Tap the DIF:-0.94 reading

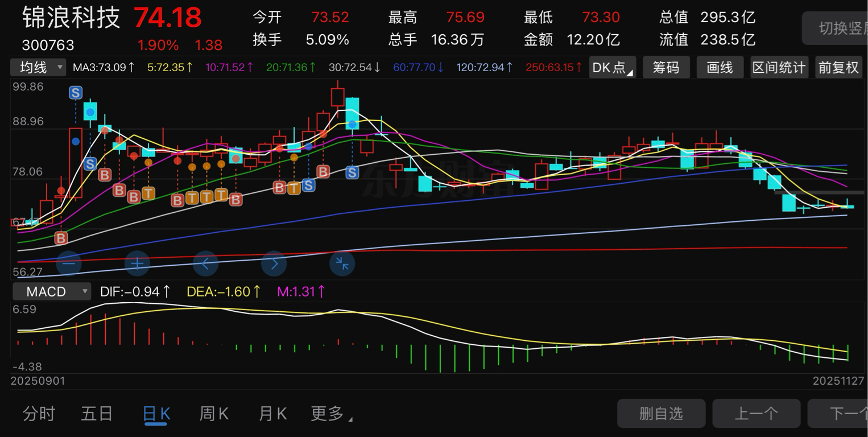pyautogui.click(x=135, y=292)
